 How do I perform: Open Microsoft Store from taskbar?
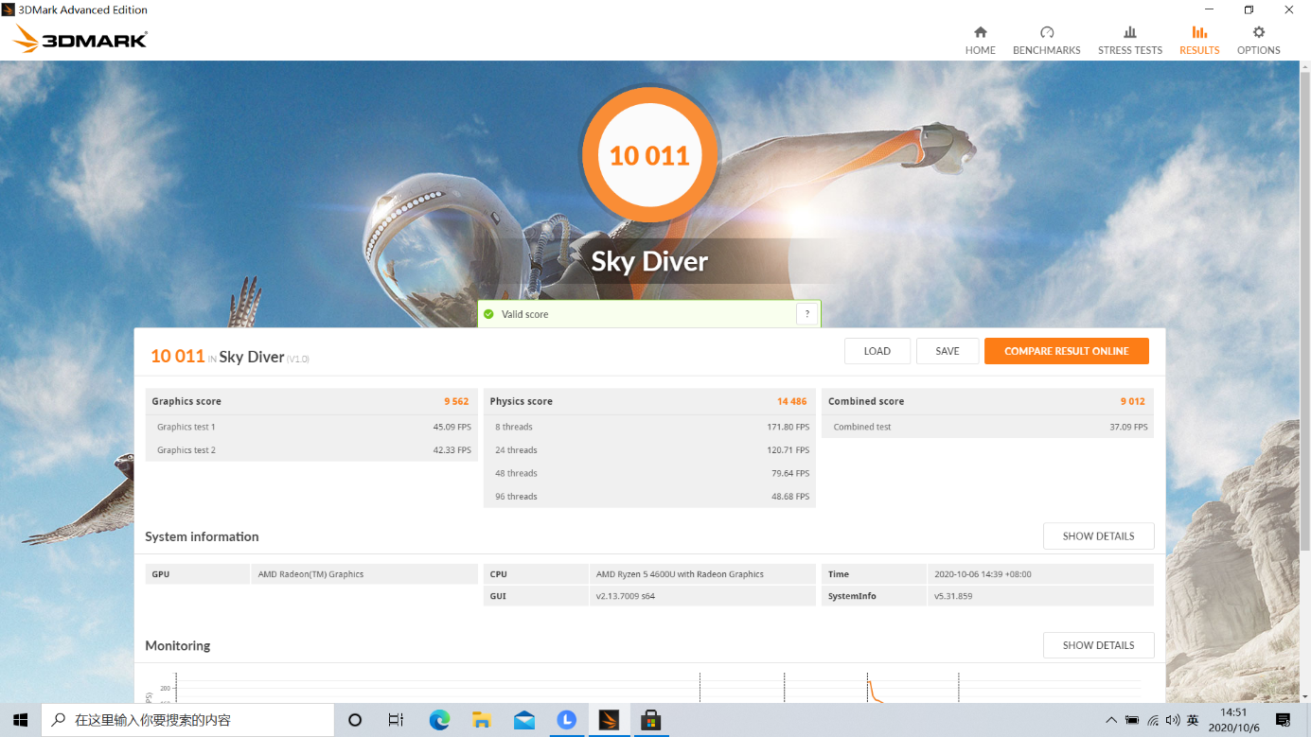coord(650,720)
